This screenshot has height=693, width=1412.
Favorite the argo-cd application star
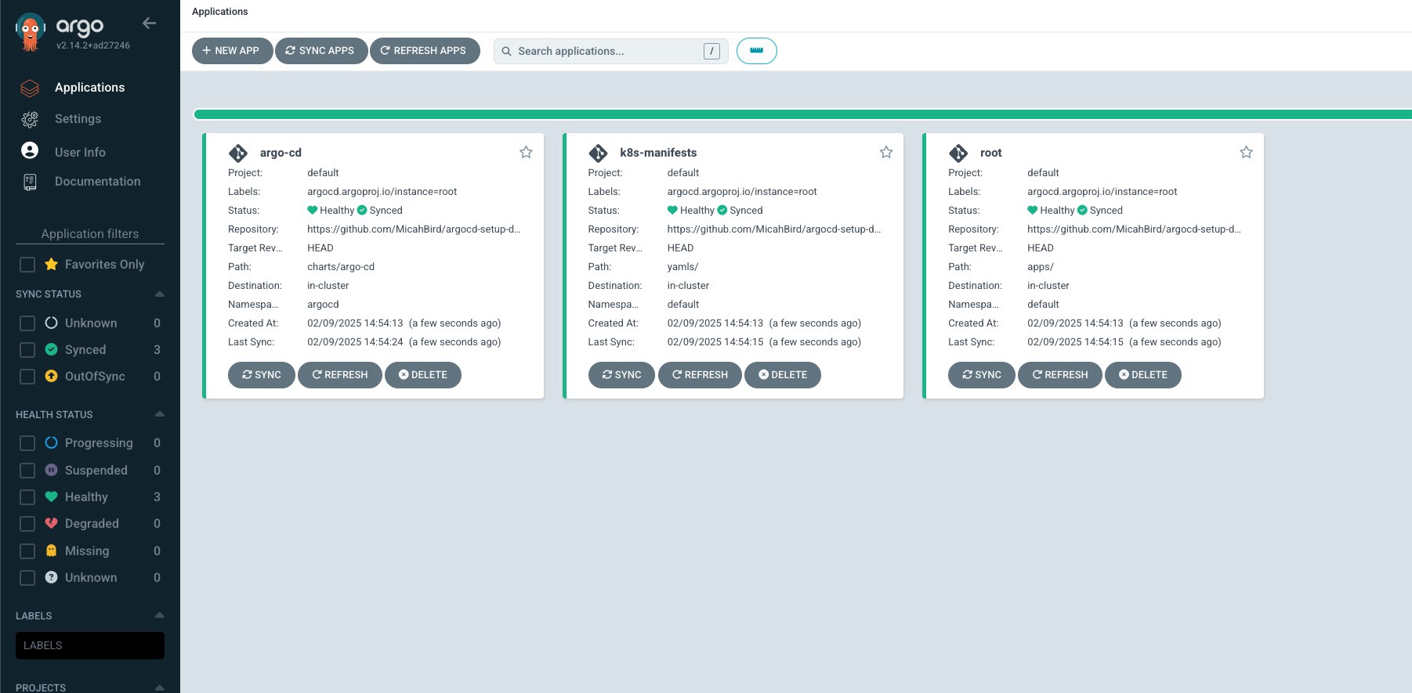coord(526,152)
